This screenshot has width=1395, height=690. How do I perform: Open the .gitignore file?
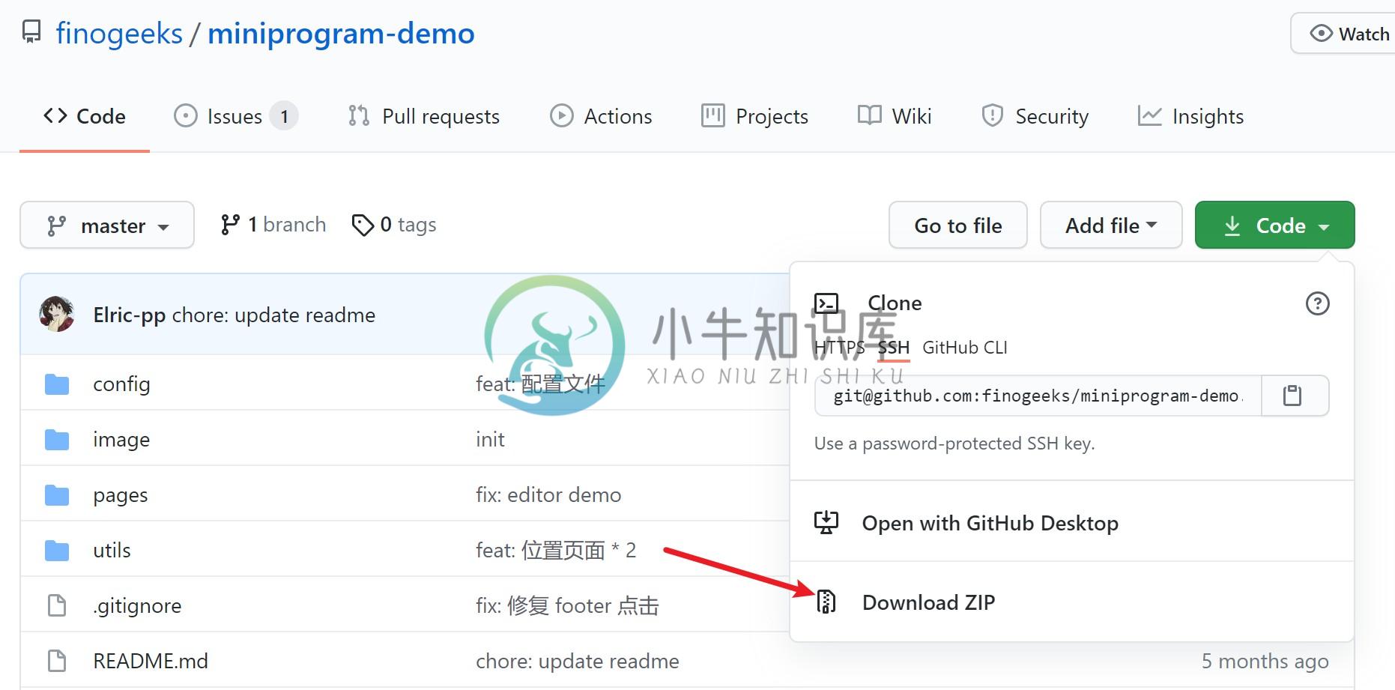pos(137,606)
